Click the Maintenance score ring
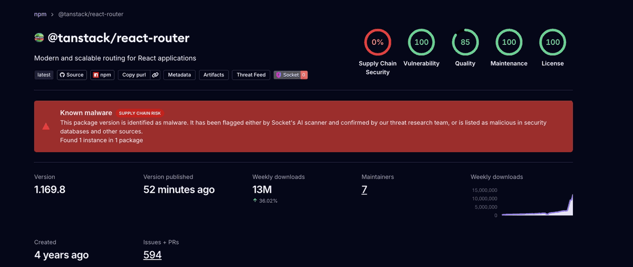This screenshot has width=633, height=267. pyautogui.click(x=509, y=42)
